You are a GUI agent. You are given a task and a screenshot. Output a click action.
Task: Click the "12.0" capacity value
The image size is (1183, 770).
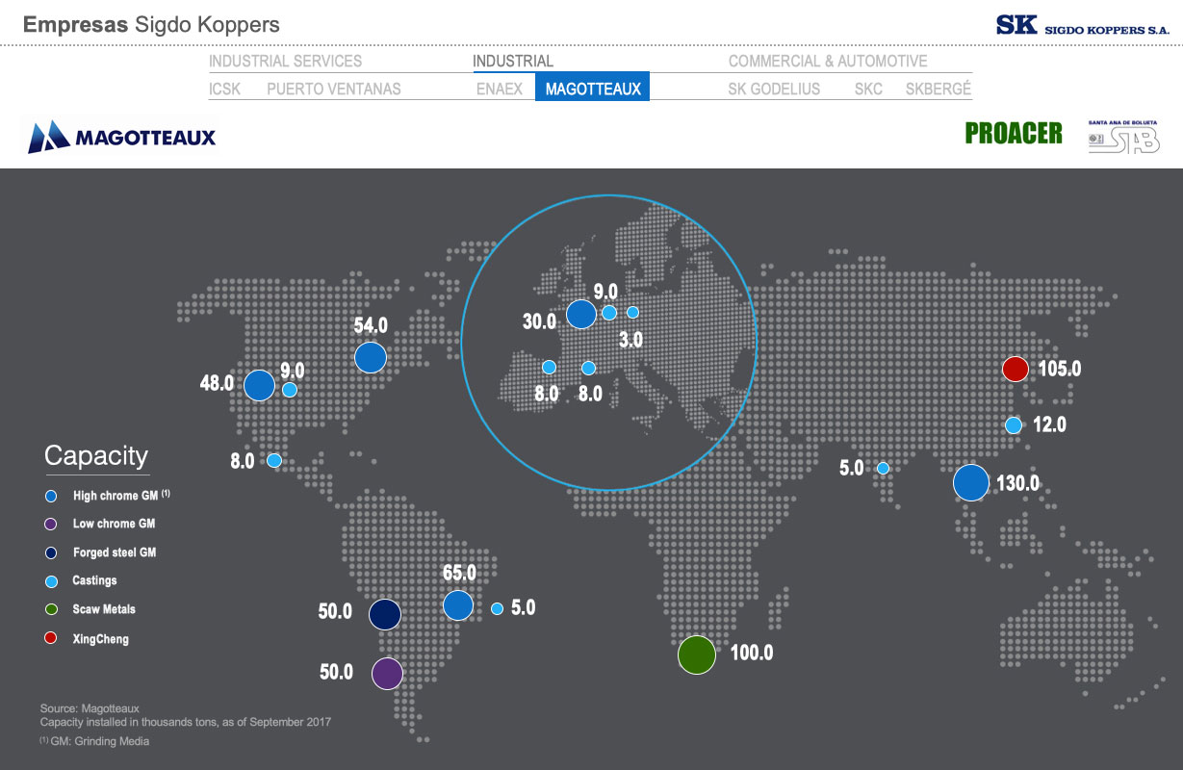[x=1049, y=424]
